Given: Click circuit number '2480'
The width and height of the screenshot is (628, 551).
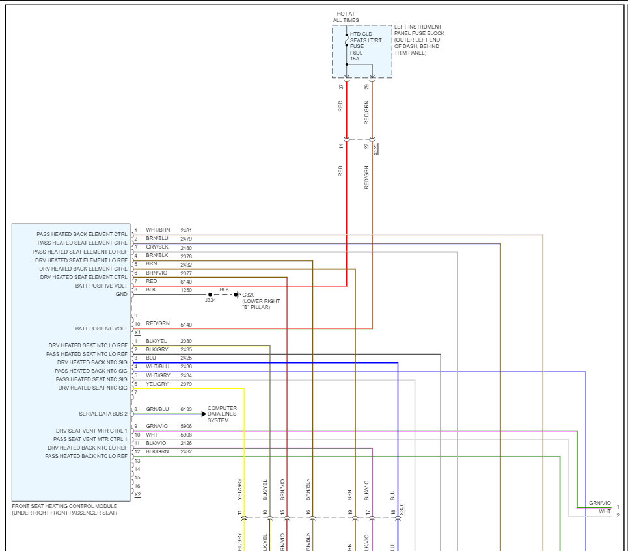Looking at the screenshot, I should coord(186,248).
